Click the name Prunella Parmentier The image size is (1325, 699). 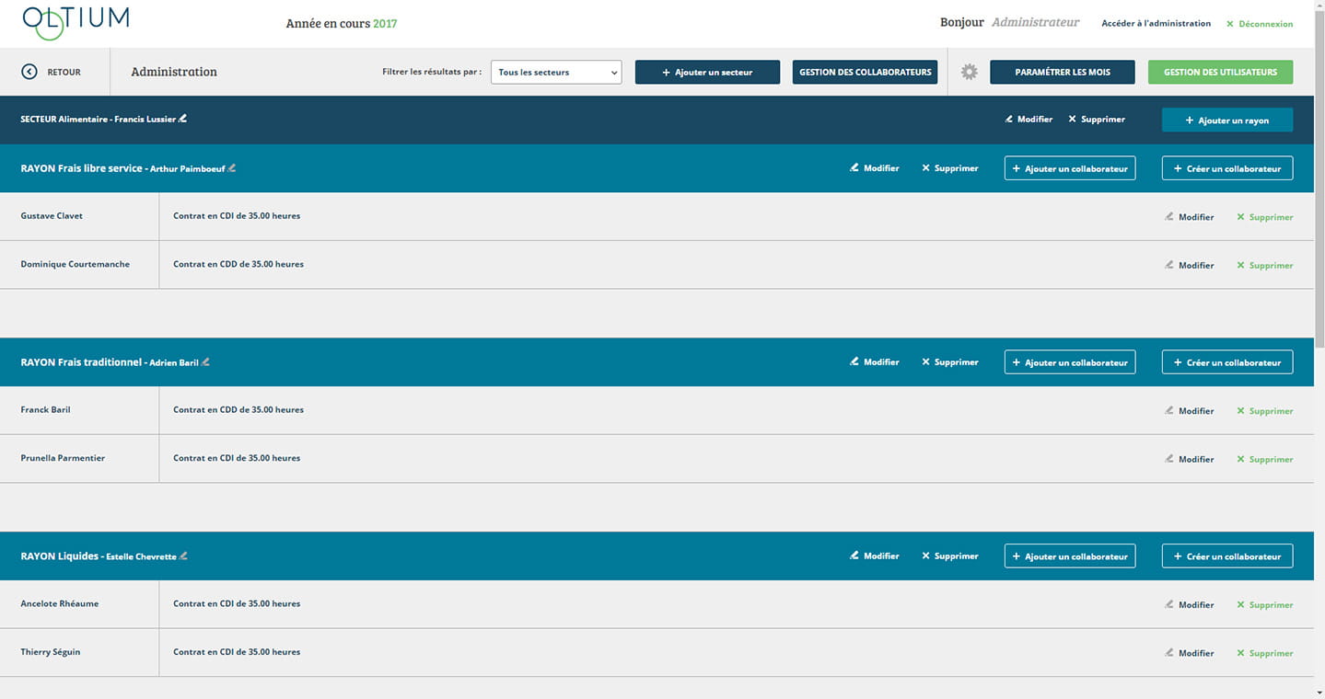(x=63, y=457)
